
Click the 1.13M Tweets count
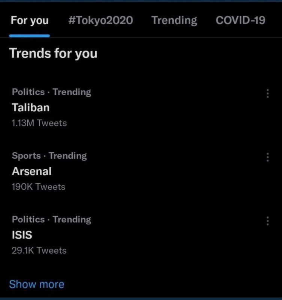point(39,123)
